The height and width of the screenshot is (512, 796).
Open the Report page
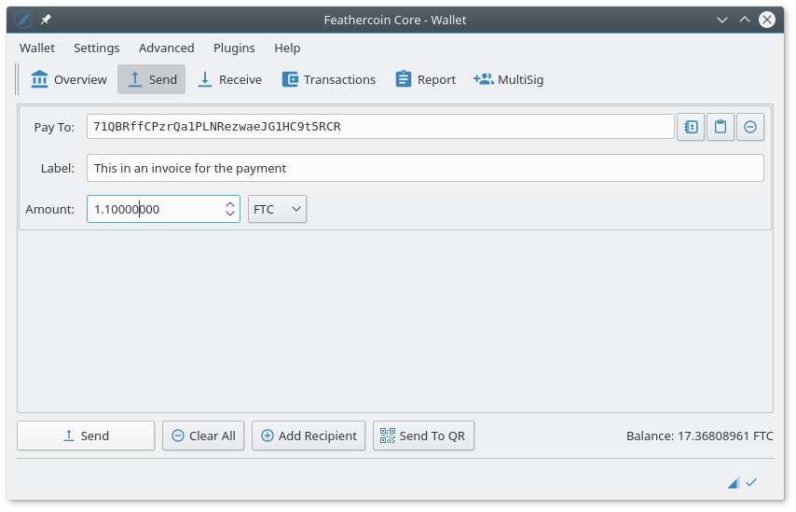[x=425, y=80]
